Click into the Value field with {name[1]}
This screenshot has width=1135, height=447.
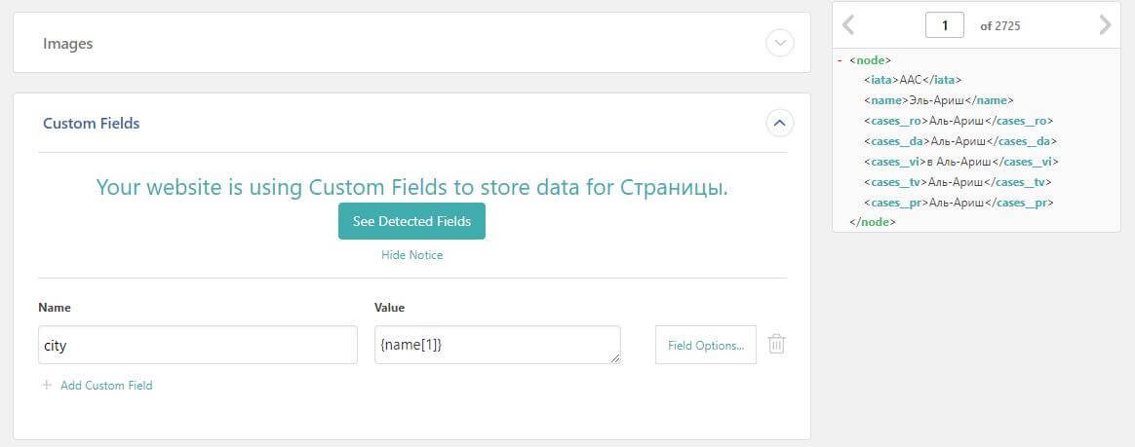[x=497, y=345]
